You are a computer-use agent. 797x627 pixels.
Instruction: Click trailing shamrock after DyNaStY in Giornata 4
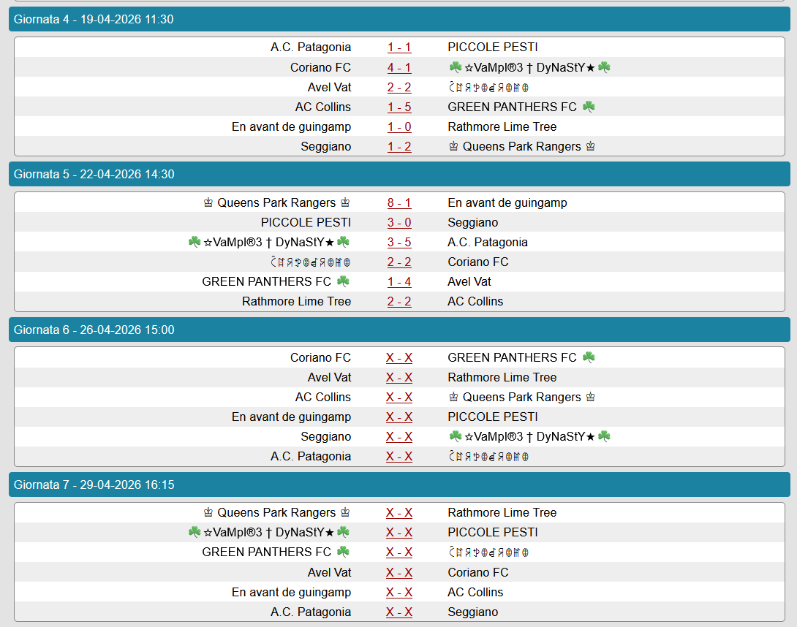tap(604, 67)
